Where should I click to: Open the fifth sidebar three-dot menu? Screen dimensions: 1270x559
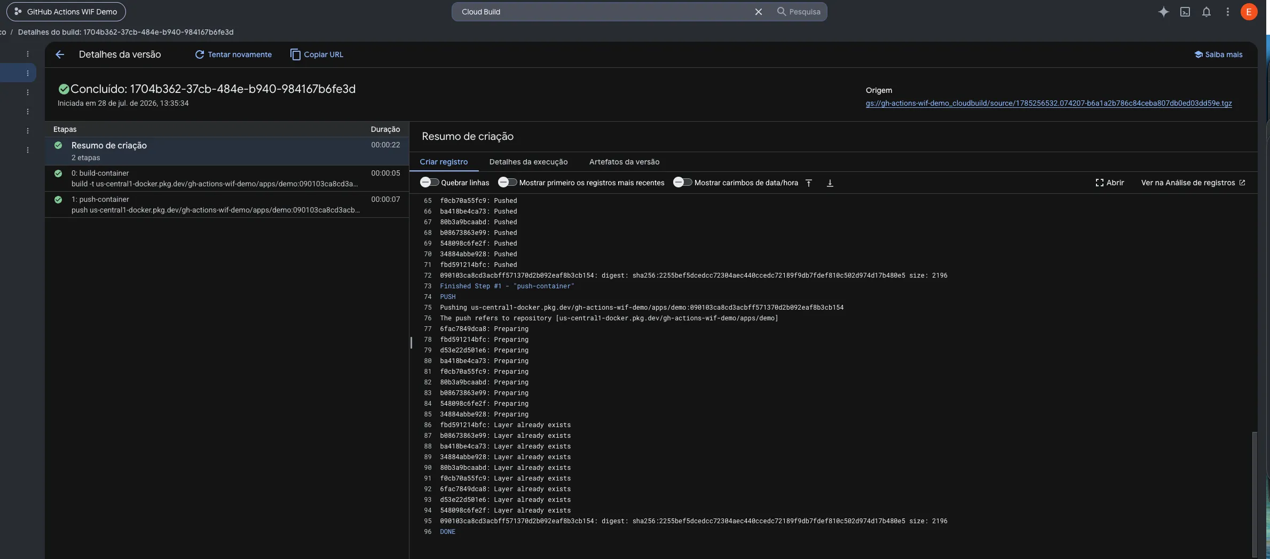(x=28, y=131)
